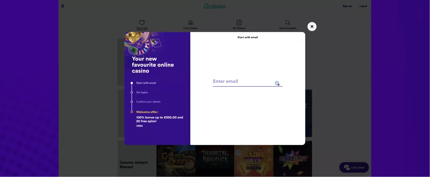Click the Sign up link
This screenshot has height=177, width=430.
347,6
